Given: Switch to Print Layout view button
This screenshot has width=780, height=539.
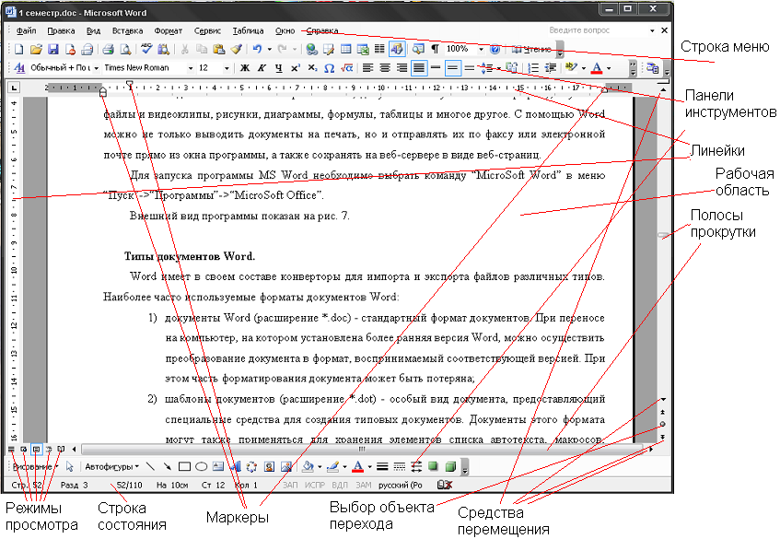Looking at the screenshot, I should (x=36, y=449).
